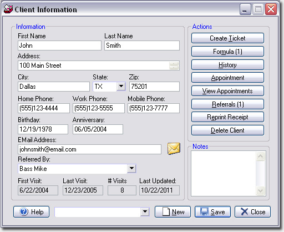Click the Notes scrollbar down arrow
284x232 pixels.
[260, 190]
